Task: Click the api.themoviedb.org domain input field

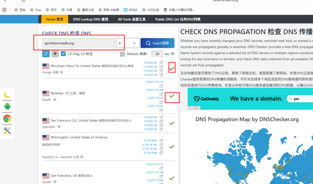Action: coord(79,43)
